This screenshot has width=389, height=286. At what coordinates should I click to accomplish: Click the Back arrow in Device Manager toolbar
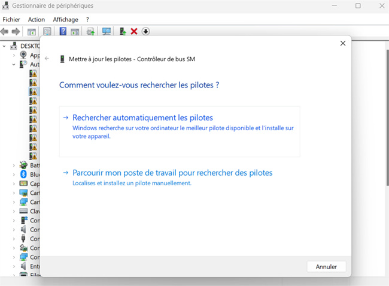(4, 32)
